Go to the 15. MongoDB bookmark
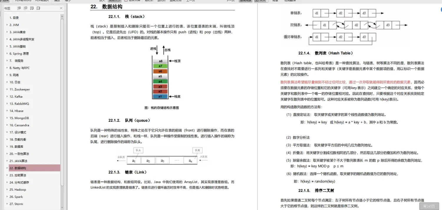 coord(19,118)
